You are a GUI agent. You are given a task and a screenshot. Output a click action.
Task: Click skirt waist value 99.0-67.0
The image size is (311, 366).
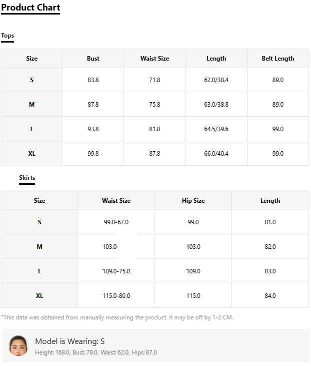pos(116,222)
